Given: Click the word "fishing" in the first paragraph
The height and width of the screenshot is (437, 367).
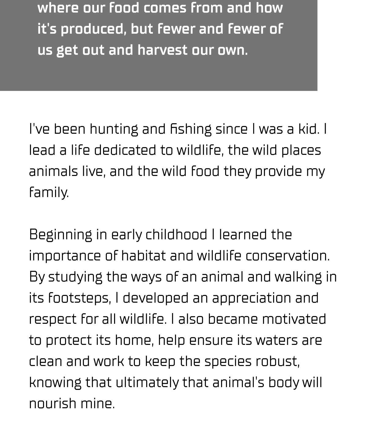Looking at the screenshot, I should point(191,129).
